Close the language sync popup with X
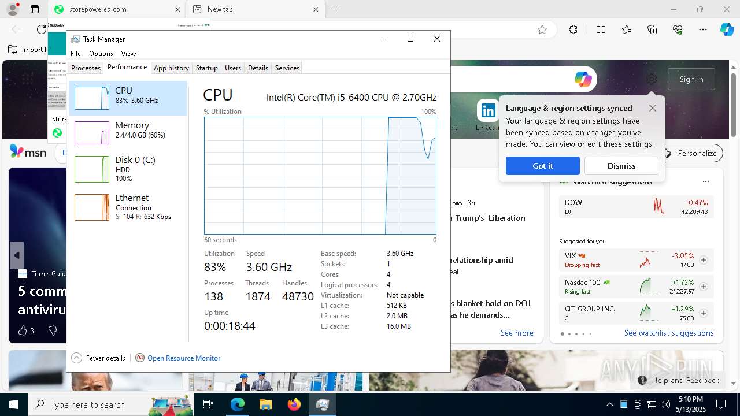Screen dimensions: 740x416 653,108
